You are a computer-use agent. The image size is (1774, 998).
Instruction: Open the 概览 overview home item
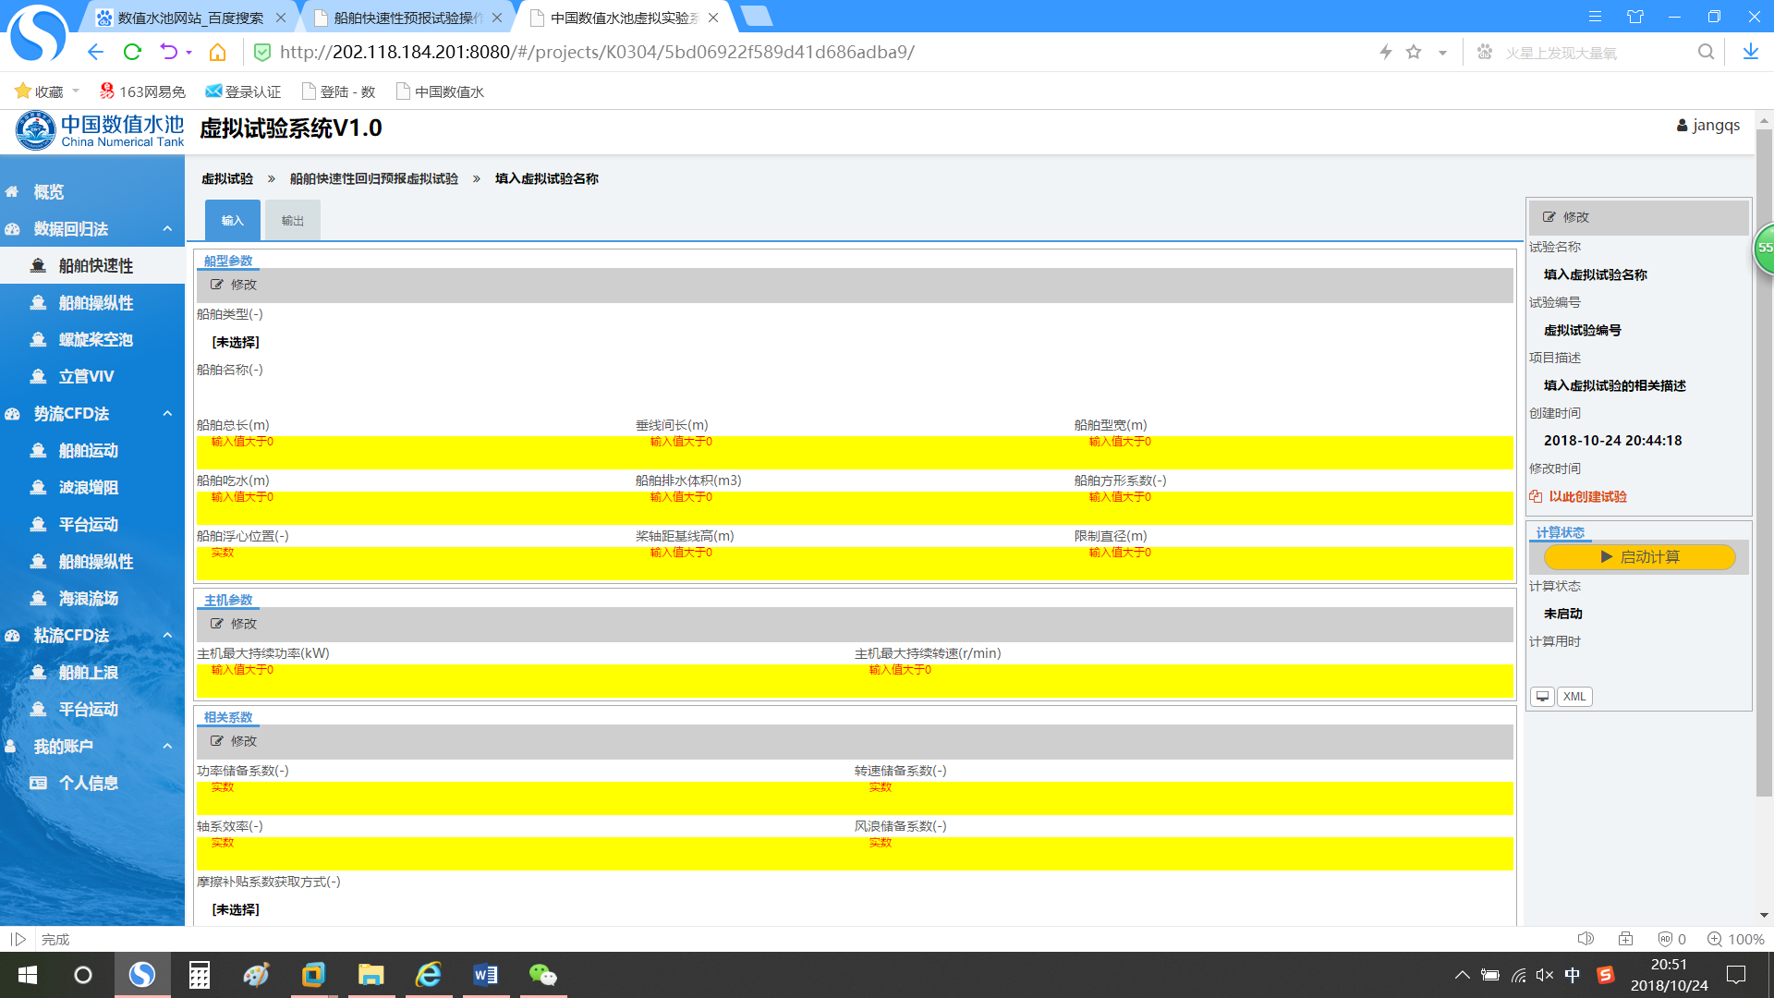(x=48, y=192)
